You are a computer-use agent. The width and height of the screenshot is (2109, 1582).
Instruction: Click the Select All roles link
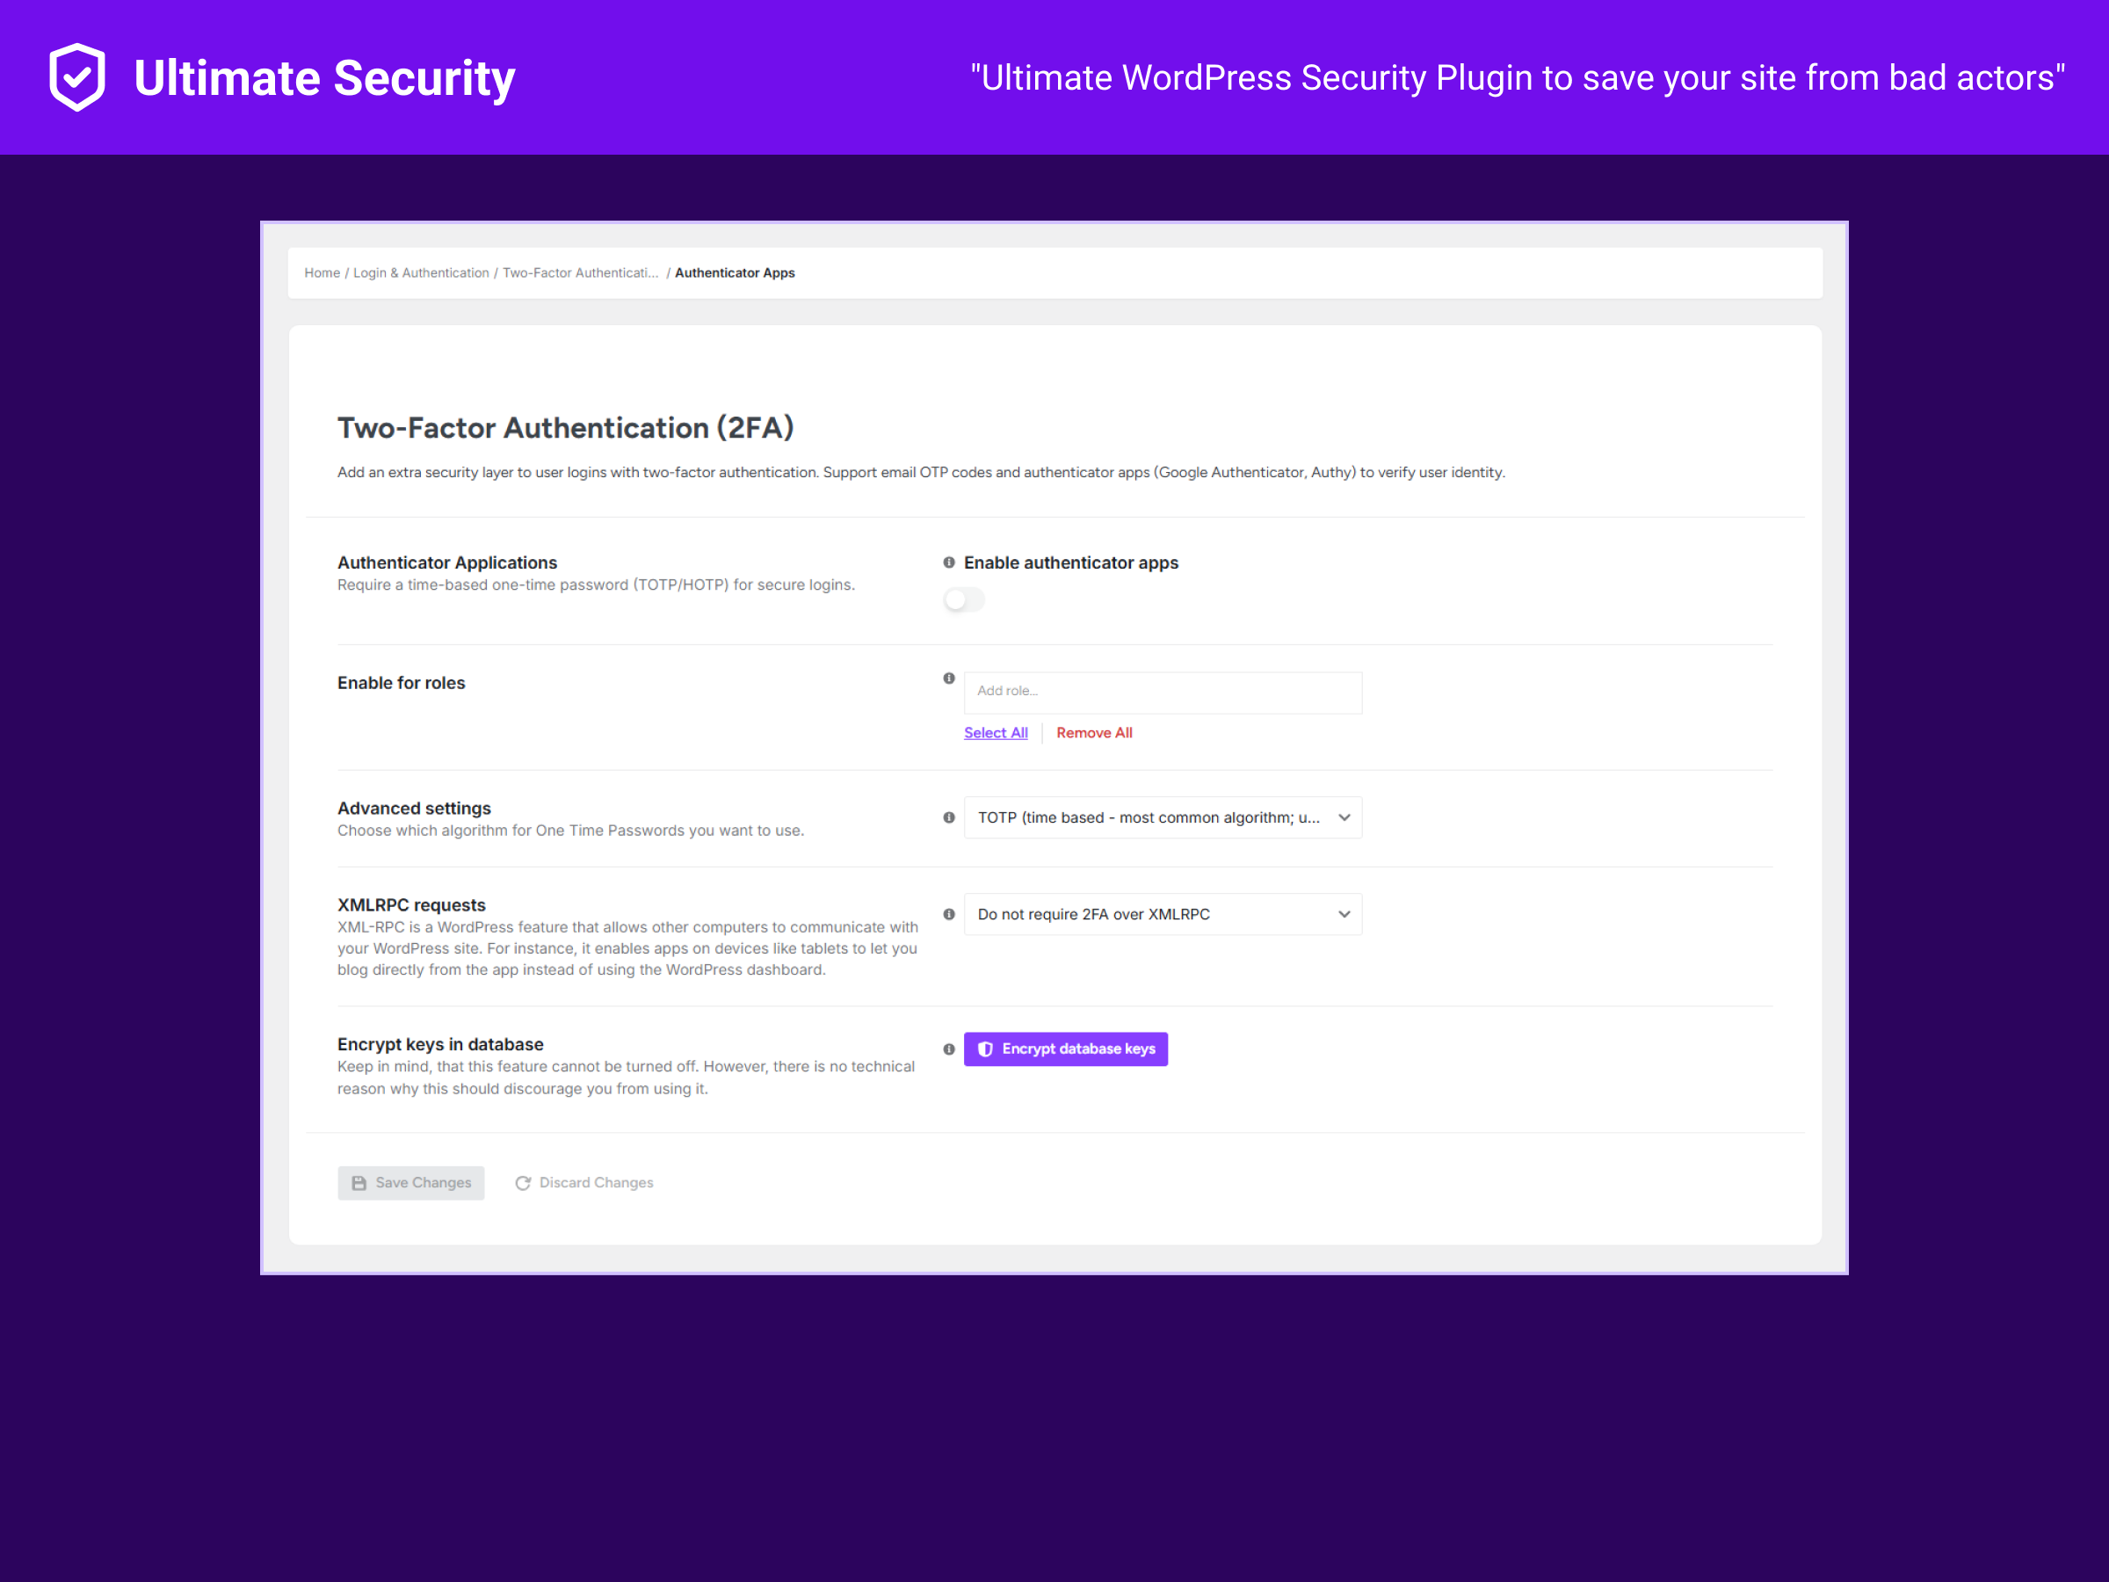point(996,732)
